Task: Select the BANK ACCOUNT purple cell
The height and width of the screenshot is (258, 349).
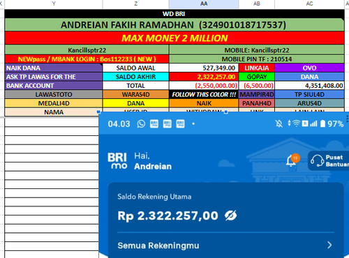Action: tap(54, 86)
